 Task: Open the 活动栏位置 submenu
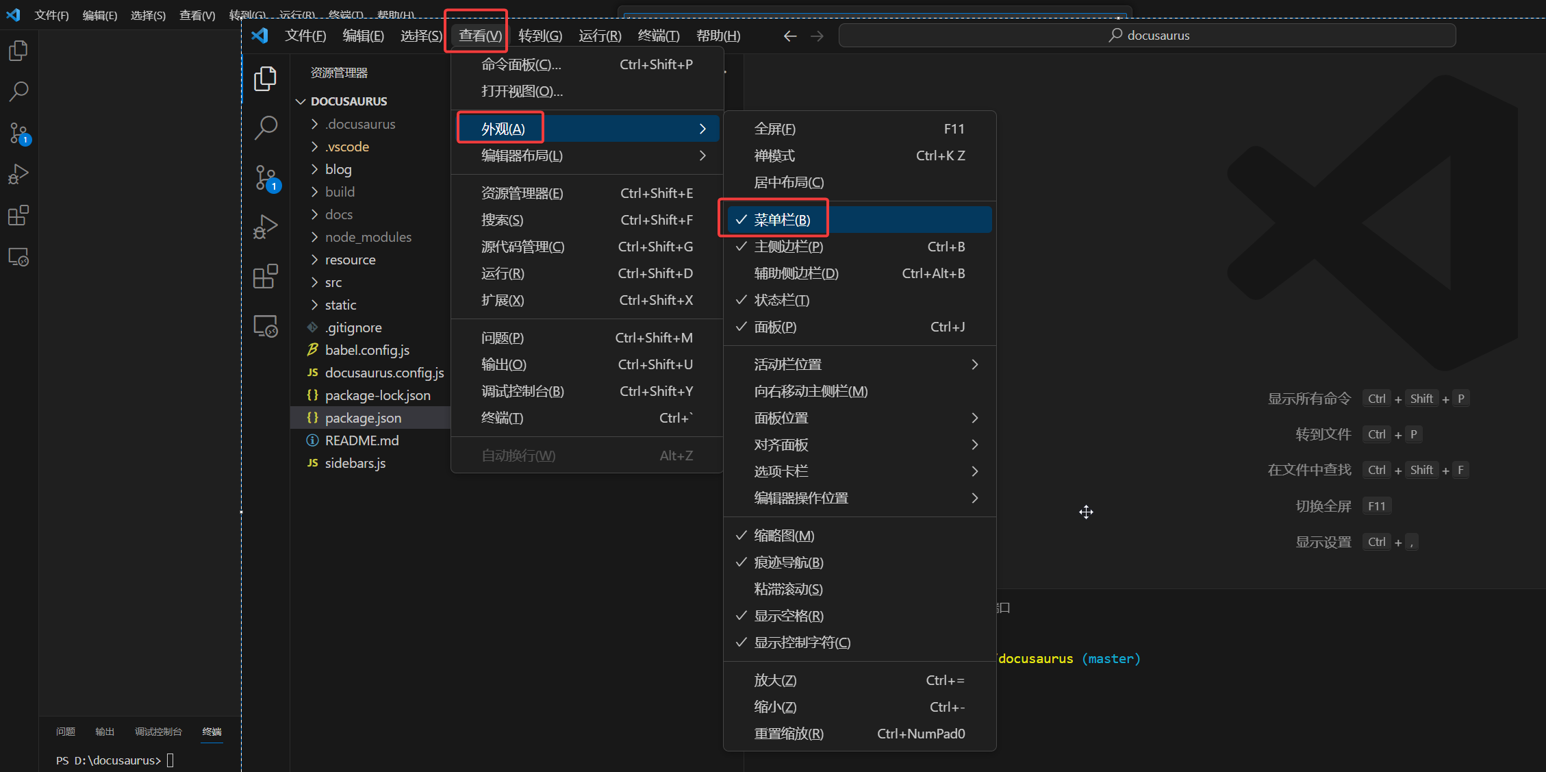click(x=859, y=364)
